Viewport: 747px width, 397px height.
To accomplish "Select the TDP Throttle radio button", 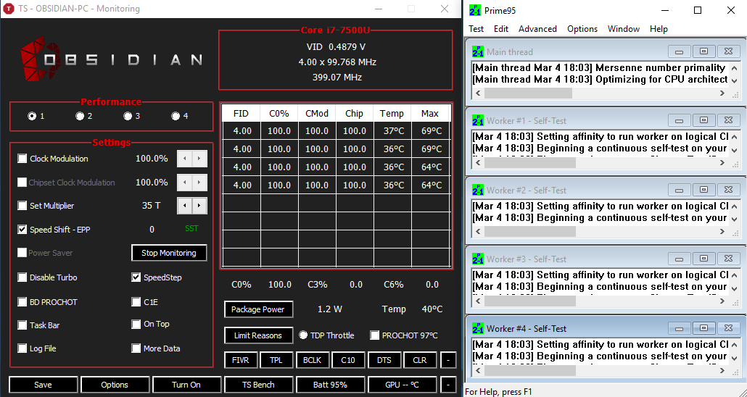I will pyautogui.click(x=303, y=335).
